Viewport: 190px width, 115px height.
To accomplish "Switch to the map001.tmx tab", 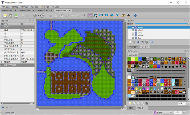I will coord(7,10).
